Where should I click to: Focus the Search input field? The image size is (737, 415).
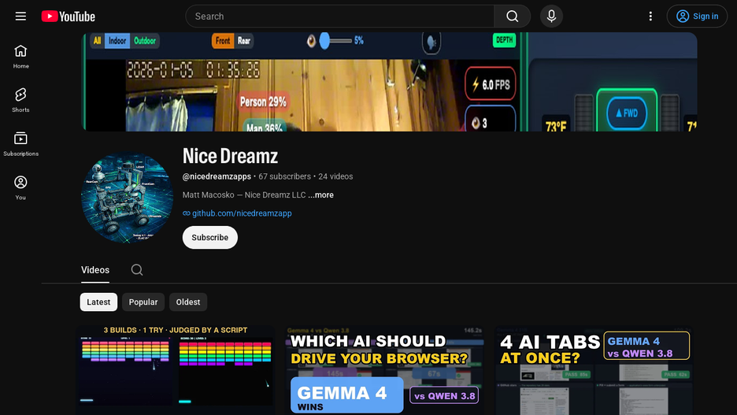click(340, 17)
